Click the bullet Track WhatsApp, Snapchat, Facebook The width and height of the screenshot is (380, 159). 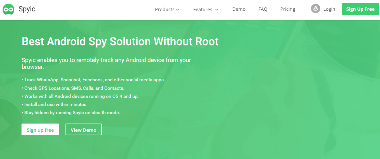[x=93, y=79]
